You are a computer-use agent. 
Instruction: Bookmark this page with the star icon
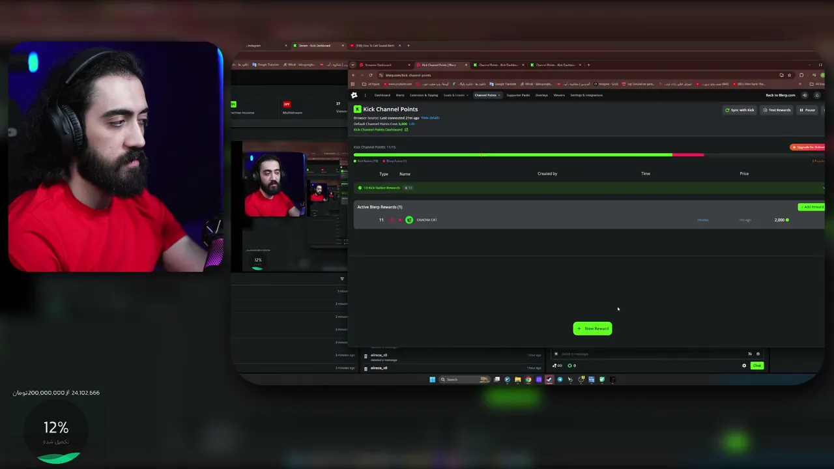click(789, 75)
